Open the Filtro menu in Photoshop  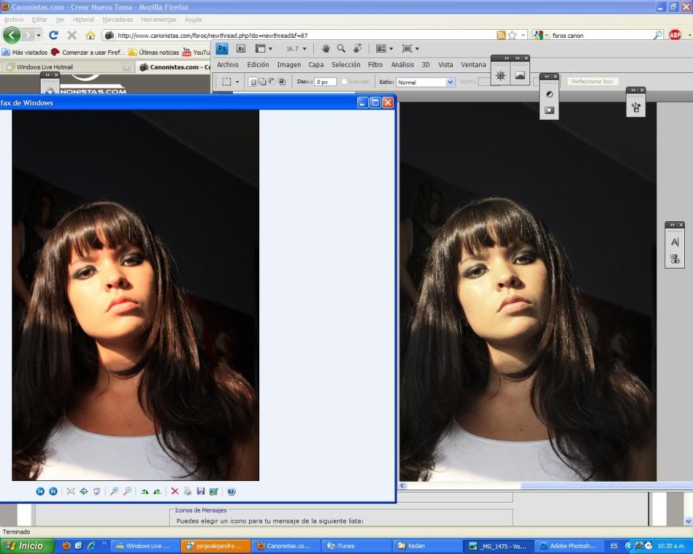pyautogui.click(x=375, y=65)
